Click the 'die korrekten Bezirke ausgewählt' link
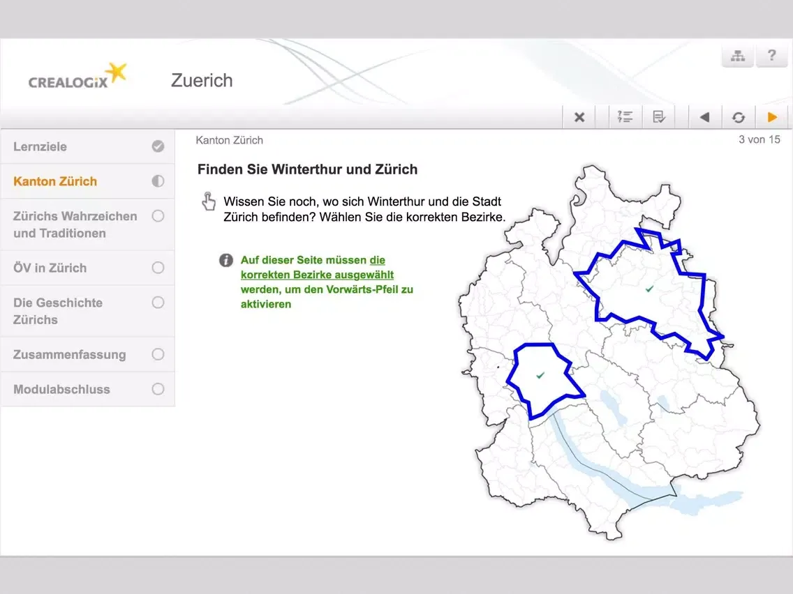 (317, 268)
